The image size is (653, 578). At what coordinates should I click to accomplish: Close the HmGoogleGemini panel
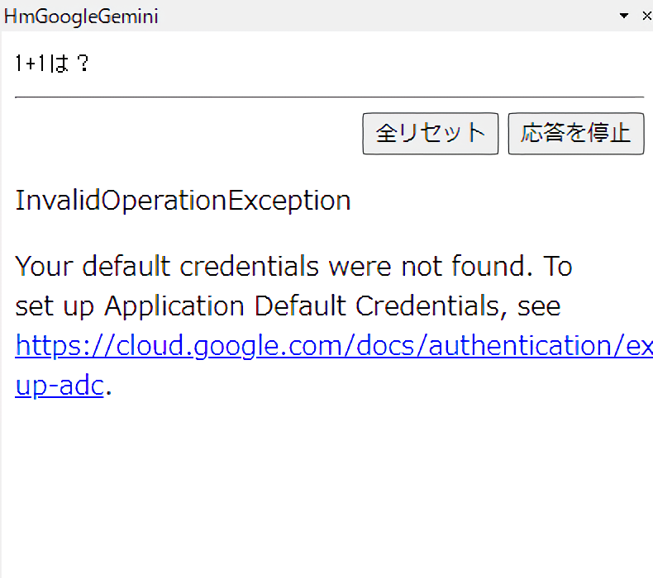pyautogui.click(x=646, y=16)
